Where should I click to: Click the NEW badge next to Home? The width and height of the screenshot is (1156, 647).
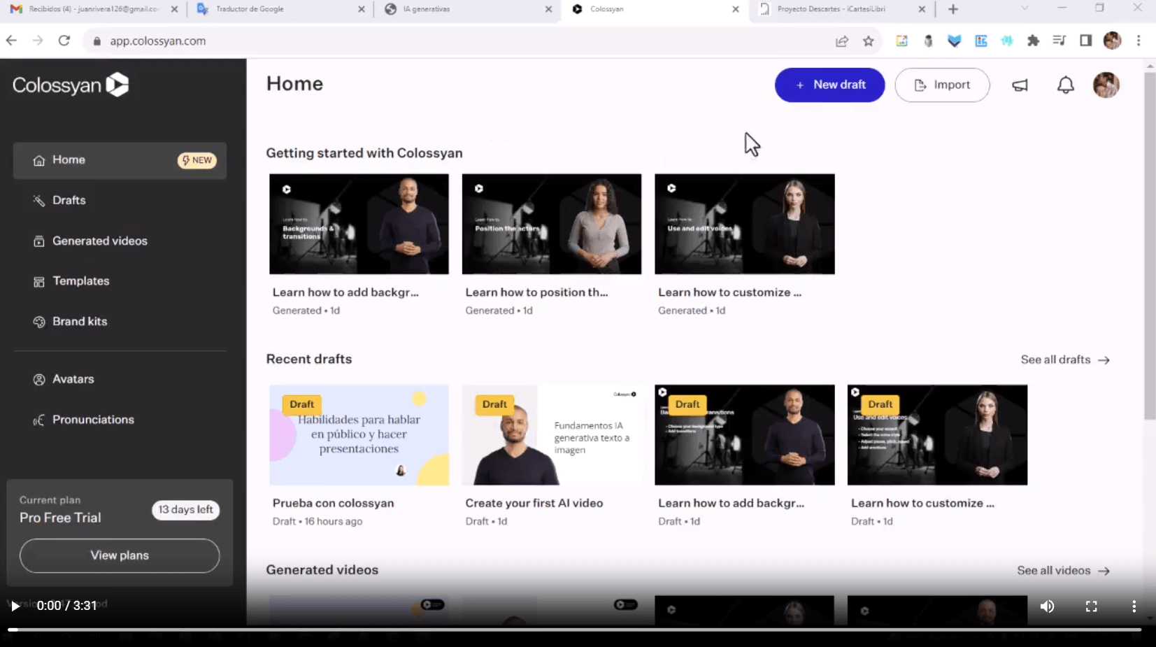tap(197, 160)
